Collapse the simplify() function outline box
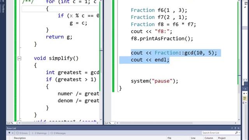 19,58
